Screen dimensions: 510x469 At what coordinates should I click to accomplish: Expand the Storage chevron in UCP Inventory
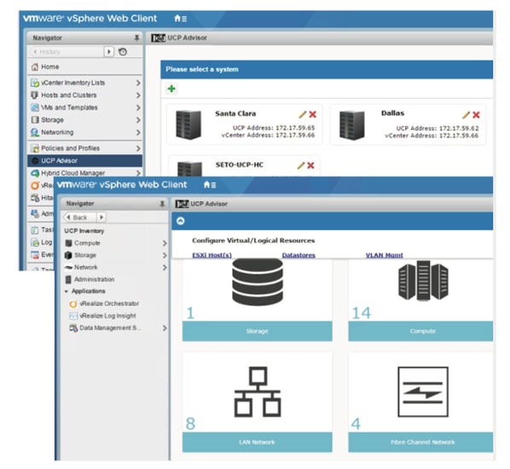coord(165,256)
